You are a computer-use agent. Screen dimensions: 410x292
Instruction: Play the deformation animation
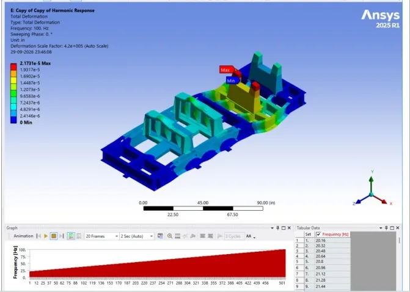coord(46,236)
